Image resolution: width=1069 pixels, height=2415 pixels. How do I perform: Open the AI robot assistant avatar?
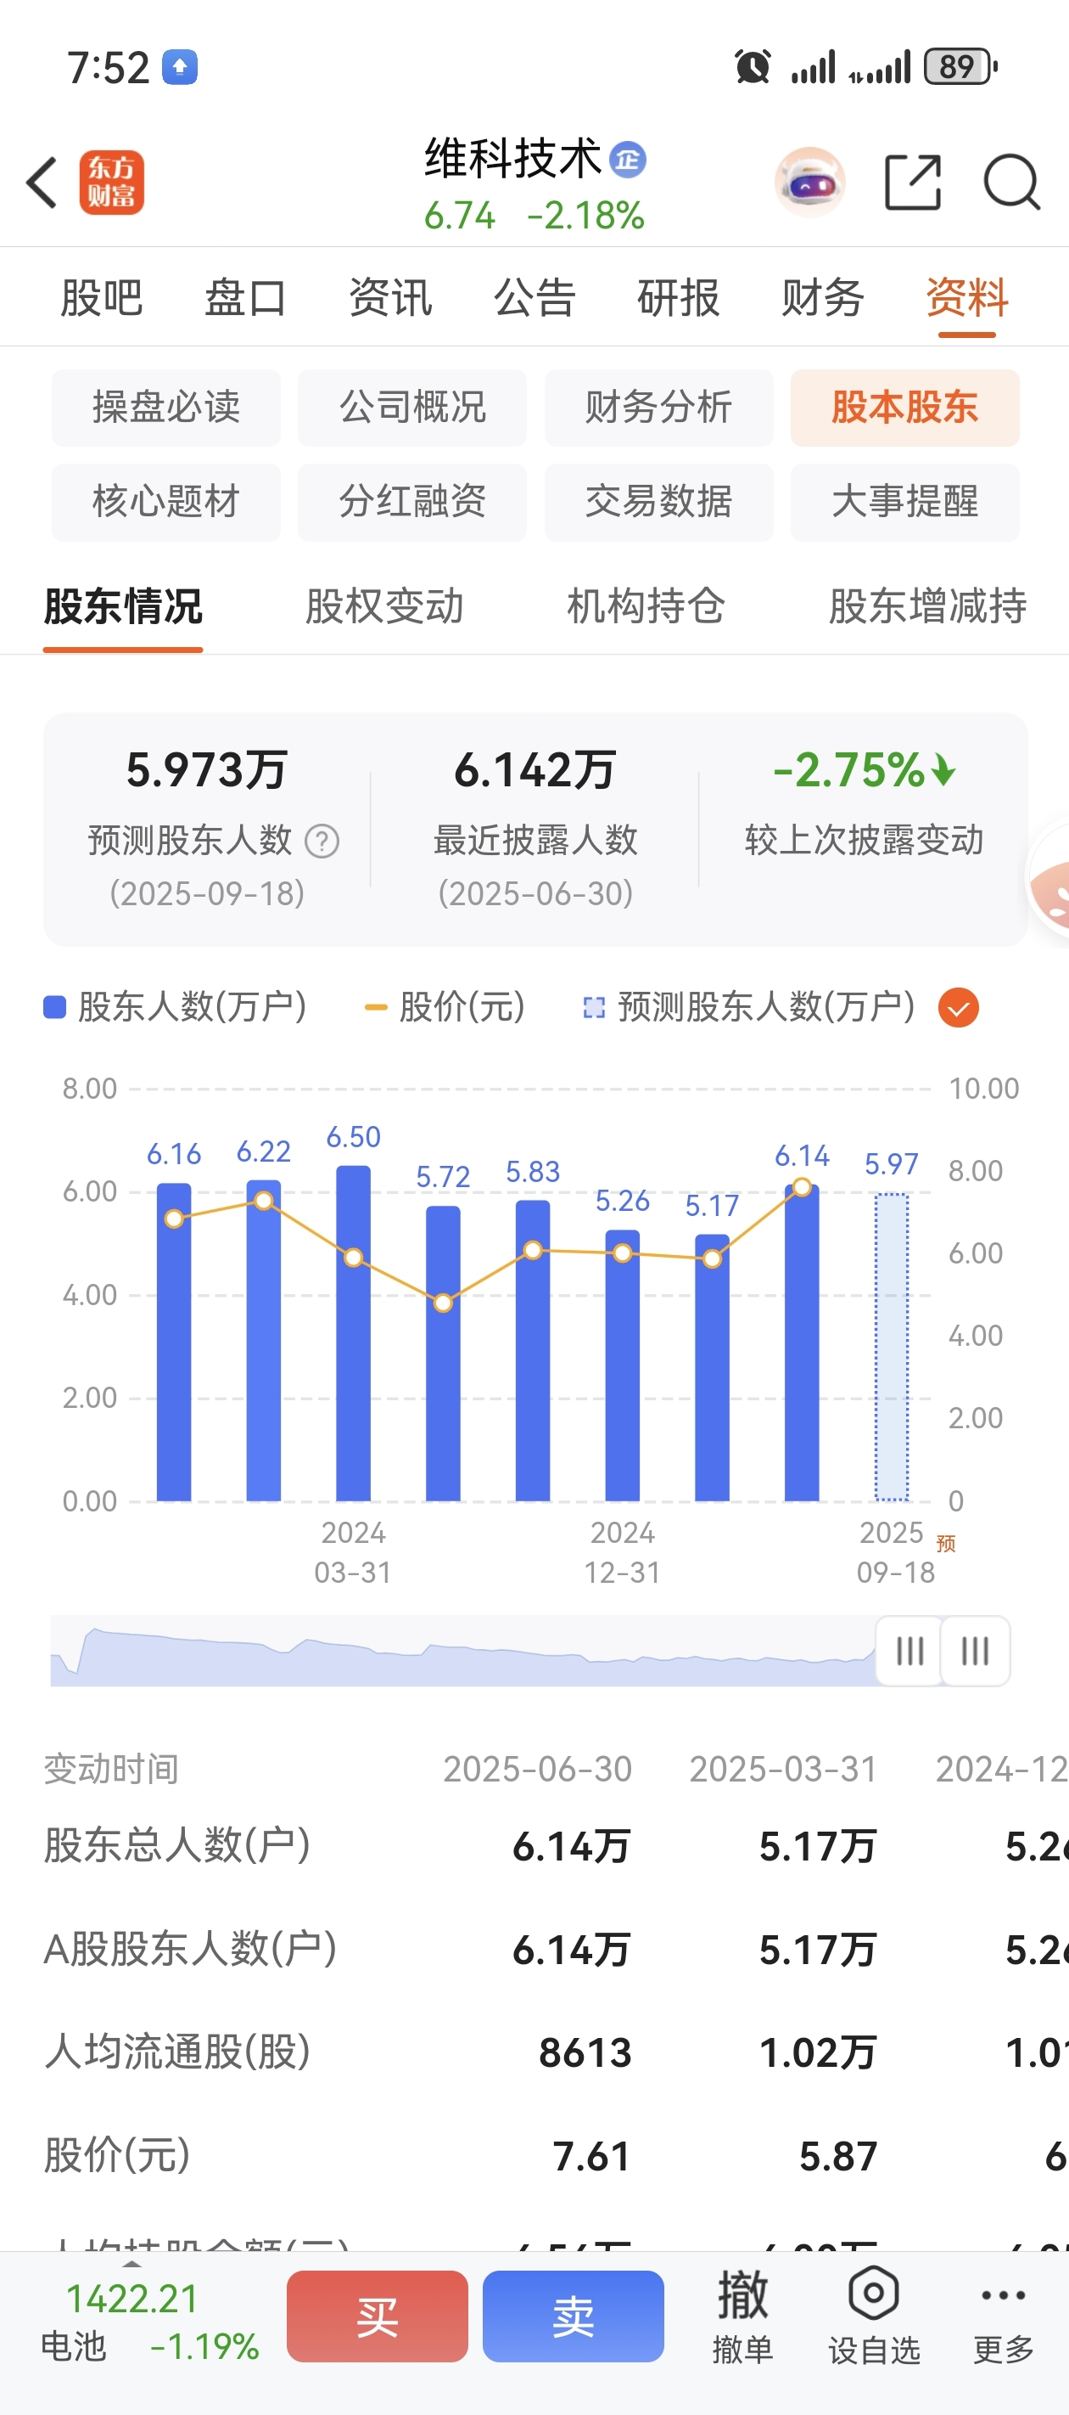click(x=810, y=182)
